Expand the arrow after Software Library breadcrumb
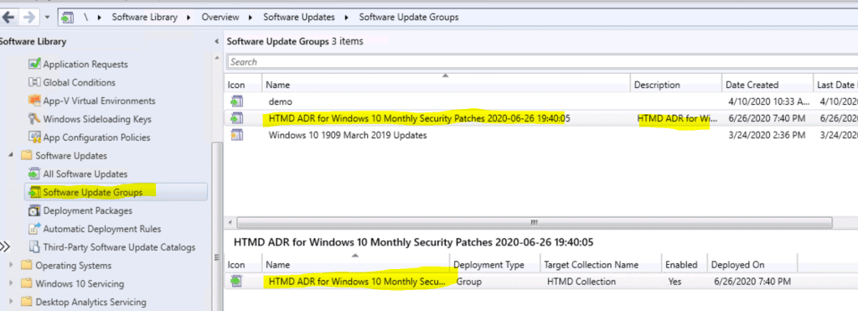This screenshot has width=858, height=311. coord(189,17)
